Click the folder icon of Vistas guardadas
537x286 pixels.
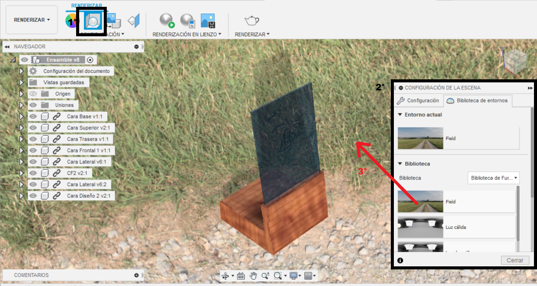33,82
